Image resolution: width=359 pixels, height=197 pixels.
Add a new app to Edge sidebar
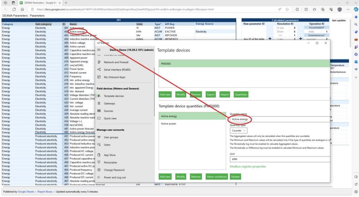356,77
